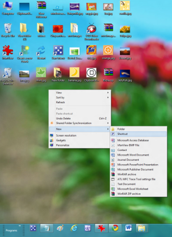Viewport: 172px width, 237px height.
Task: Select the videos folder icon
Action: tap(41, 30)
